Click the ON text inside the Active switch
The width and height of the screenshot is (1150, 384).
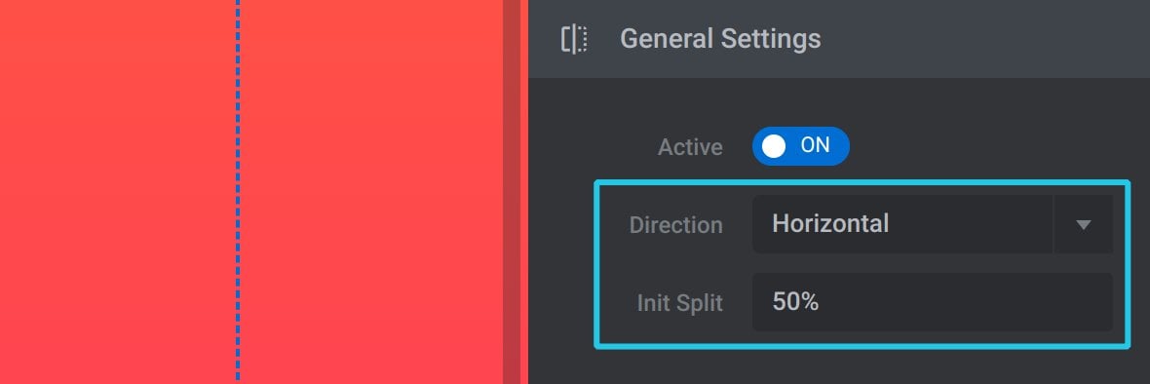pos(815,145)
